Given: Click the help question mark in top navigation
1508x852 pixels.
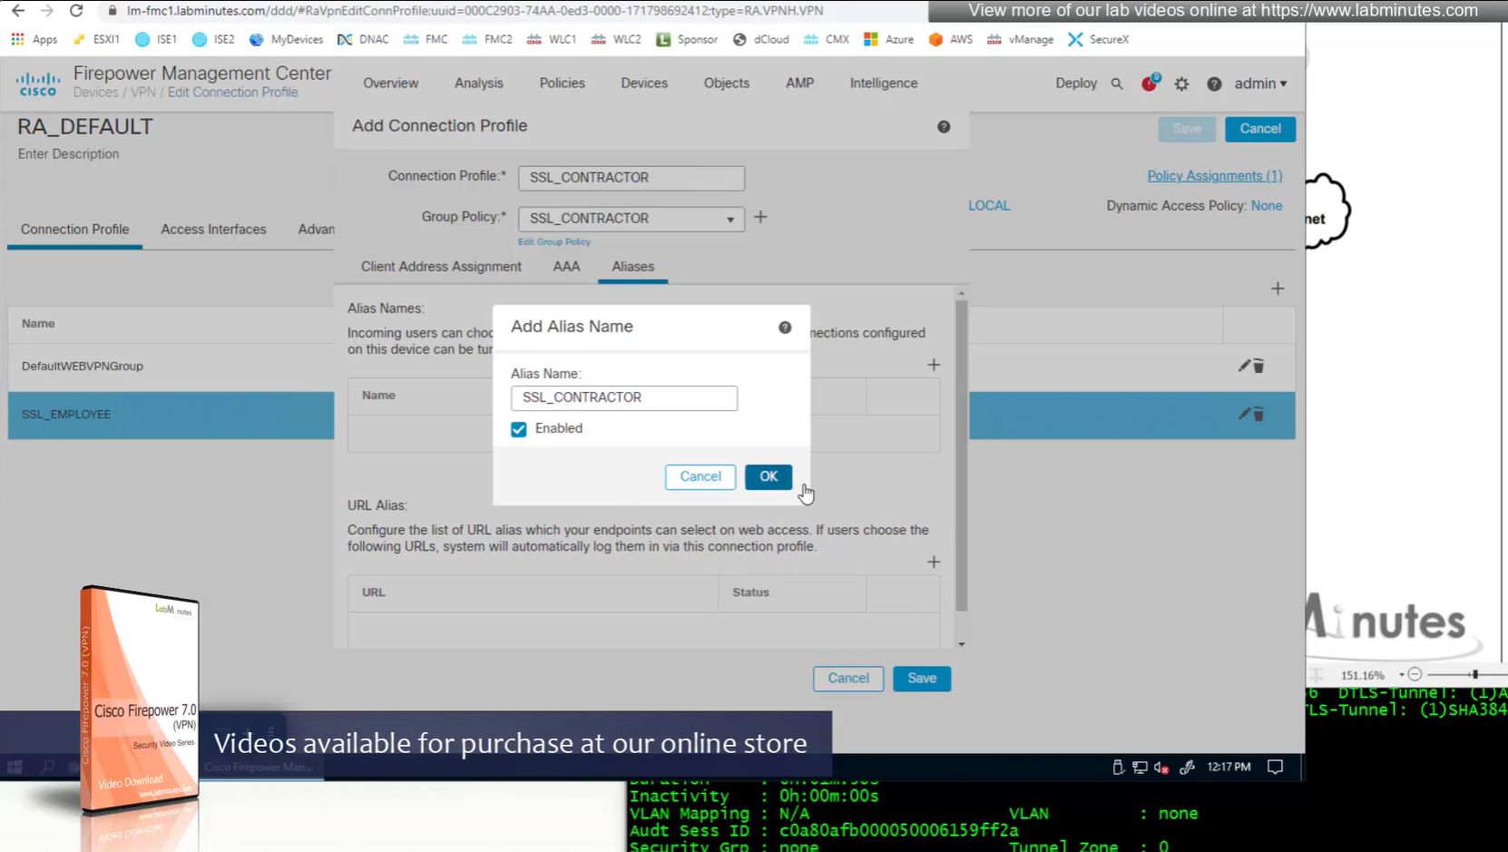Looking at the screenshot, I should coord(1214,83).
